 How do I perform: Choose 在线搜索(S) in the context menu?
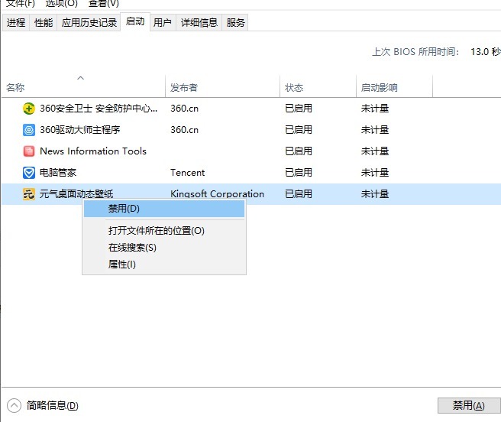pyautogui.click(x=164, y=248)
